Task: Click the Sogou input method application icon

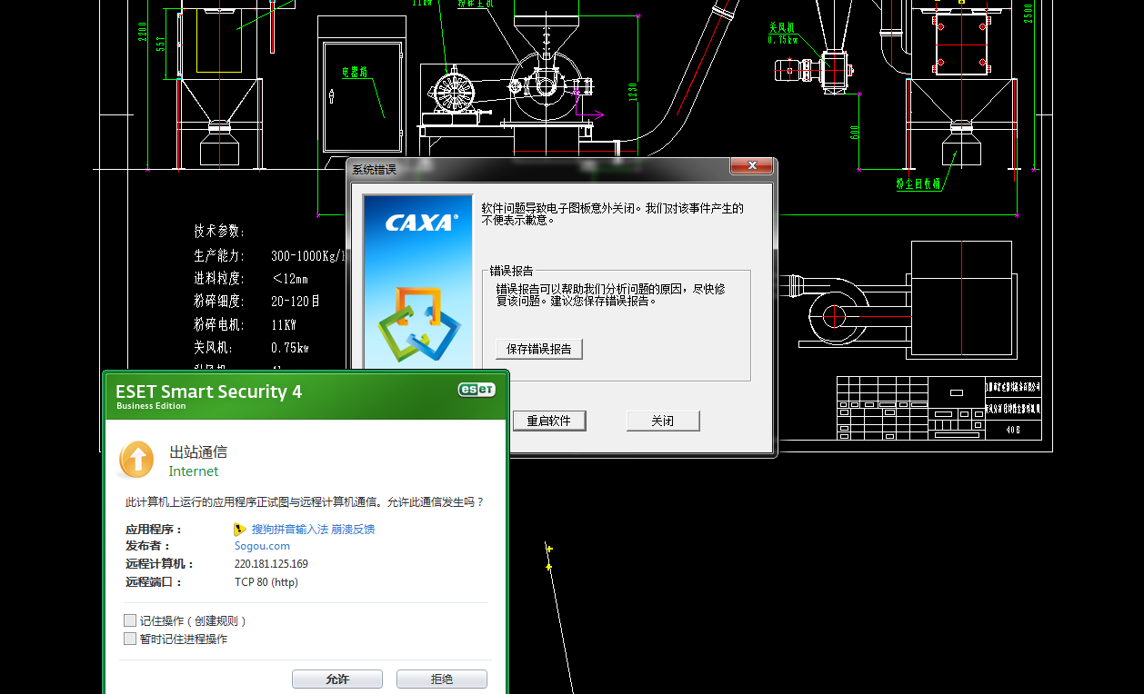Action: point(240,529)
